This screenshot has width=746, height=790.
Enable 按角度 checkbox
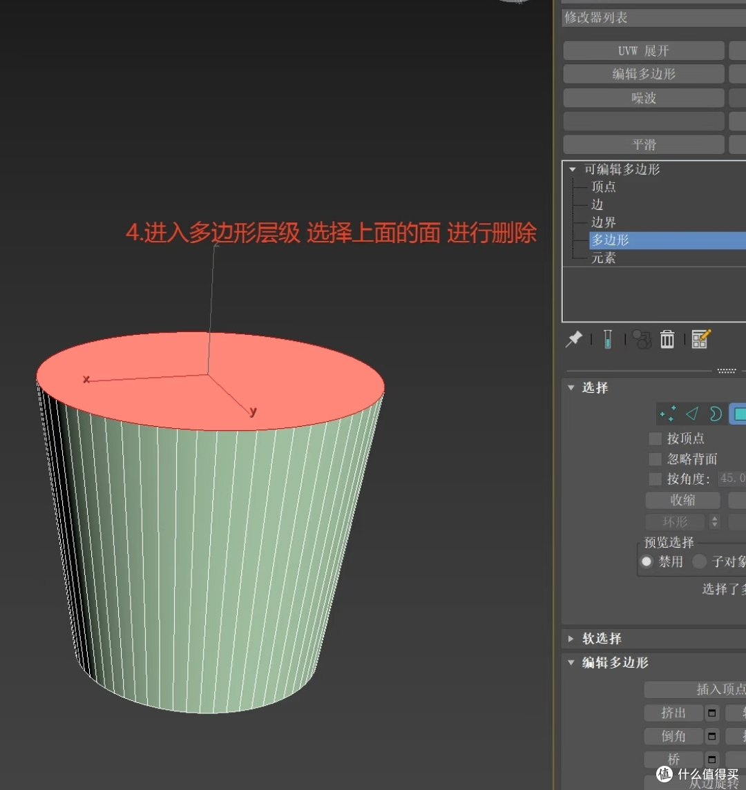pos(656,479)
